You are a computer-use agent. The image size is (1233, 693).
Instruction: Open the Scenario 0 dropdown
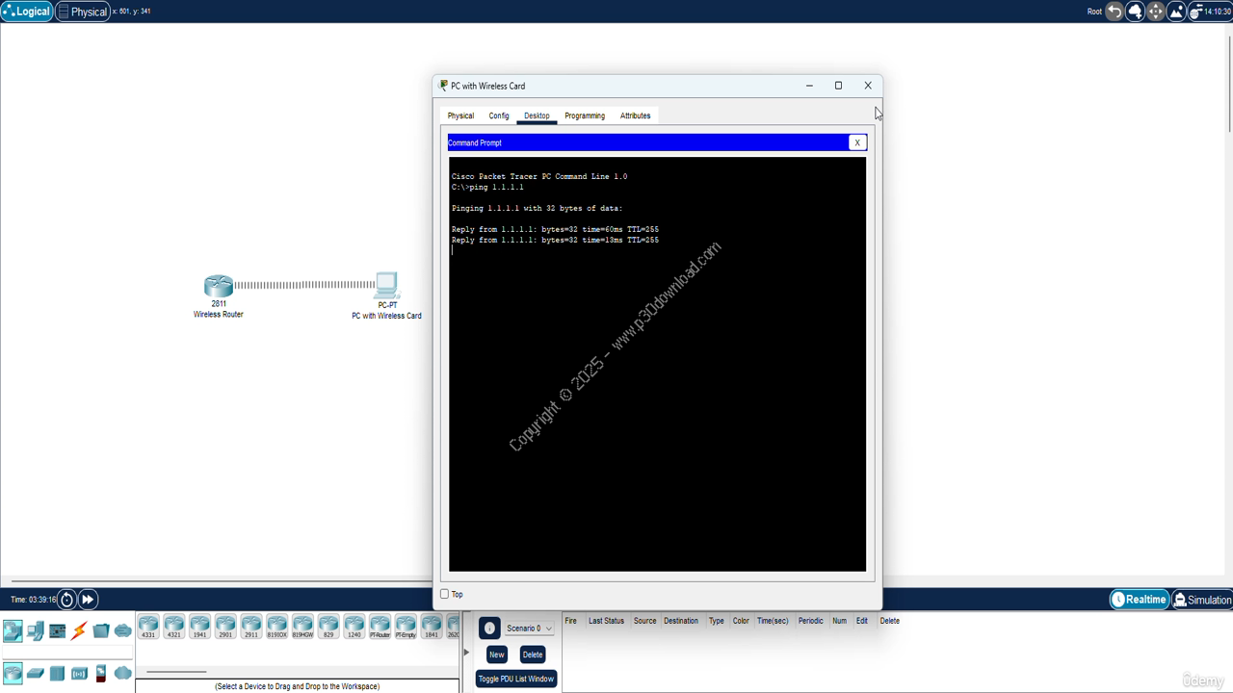(x=529, y=629)
